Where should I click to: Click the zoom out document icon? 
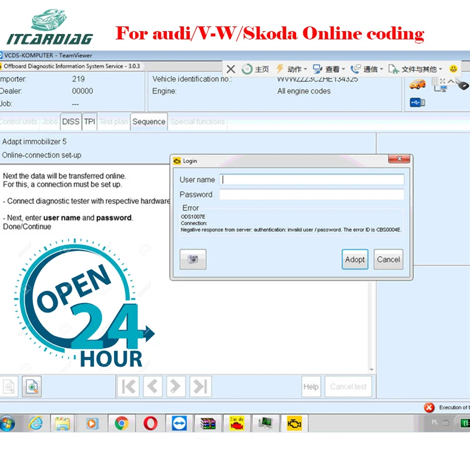click(x=9, y=387)
